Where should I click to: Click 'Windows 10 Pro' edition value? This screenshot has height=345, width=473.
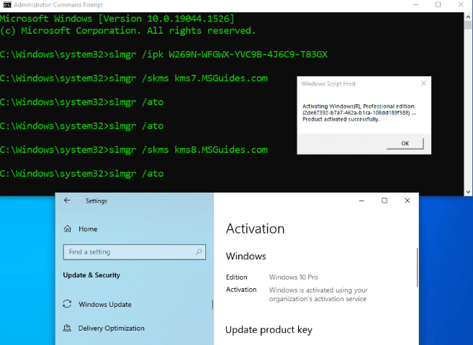click(x=294, y=277)
